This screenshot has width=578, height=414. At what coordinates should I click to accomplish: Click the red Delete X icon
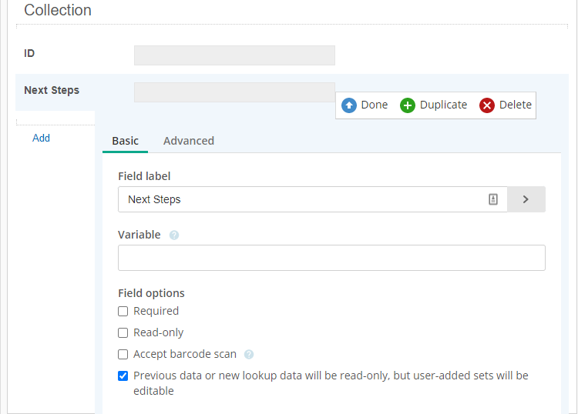click(486, 105)
